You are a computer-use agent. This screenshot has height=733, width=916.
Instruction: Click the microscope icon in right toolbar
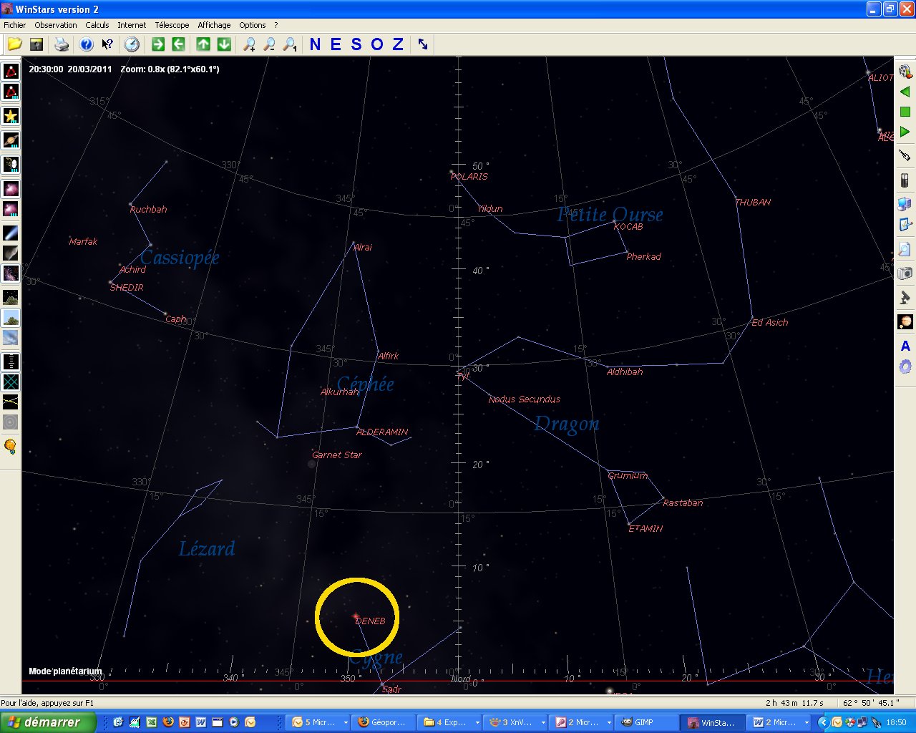click(905, 297)
